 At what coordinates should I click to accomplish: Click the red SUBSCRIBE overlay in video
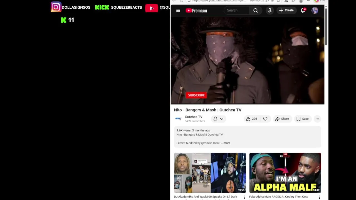click(196, 95)
